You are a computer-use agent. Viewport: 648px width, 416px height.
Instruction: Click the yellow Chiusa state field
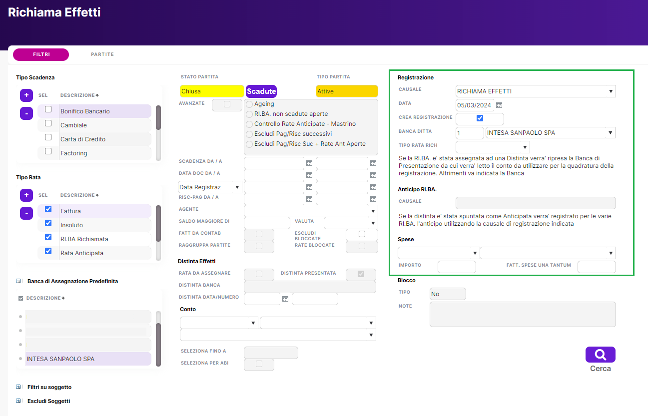click(x=212, y=91)
